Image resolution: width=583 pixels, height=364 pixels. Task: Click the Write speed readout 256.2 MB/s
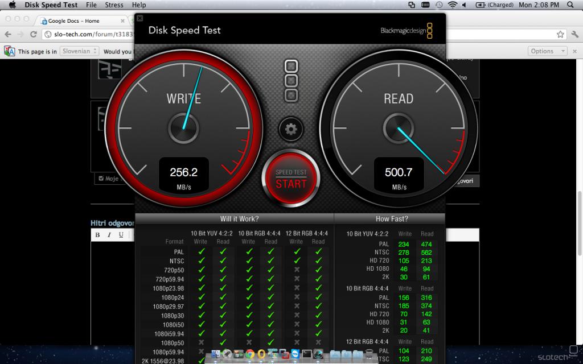(x=184, y=176)
